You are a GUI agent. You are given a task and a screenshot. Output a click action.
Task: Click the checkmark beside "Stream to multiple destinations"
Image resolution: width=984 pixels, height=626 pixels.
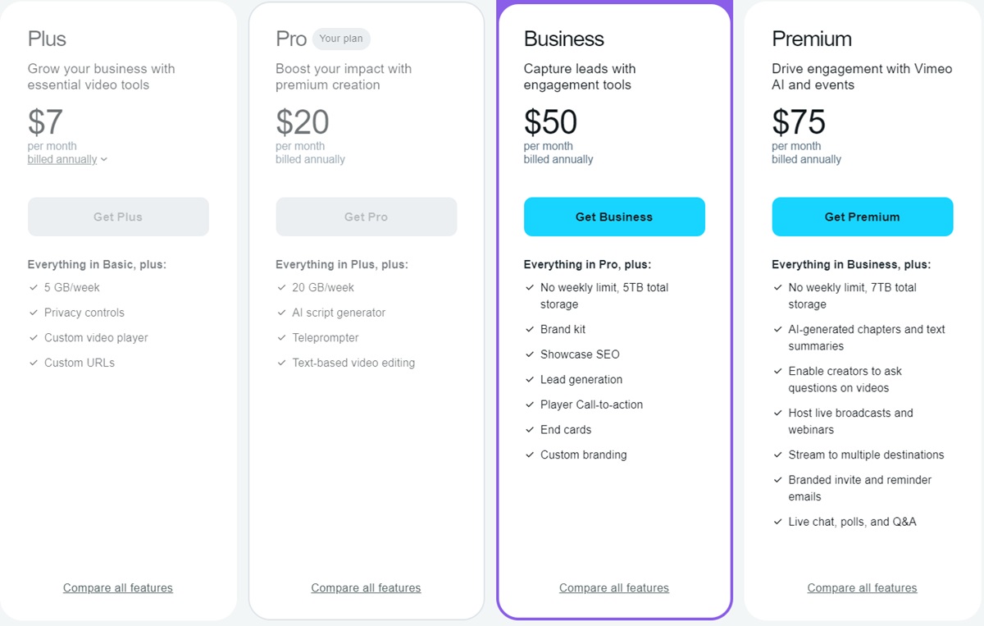tap(777, 455)
